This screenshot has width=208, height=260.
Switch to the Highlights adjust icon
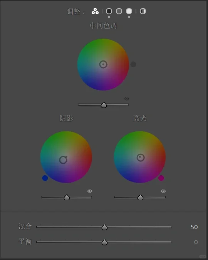[129, 11]
